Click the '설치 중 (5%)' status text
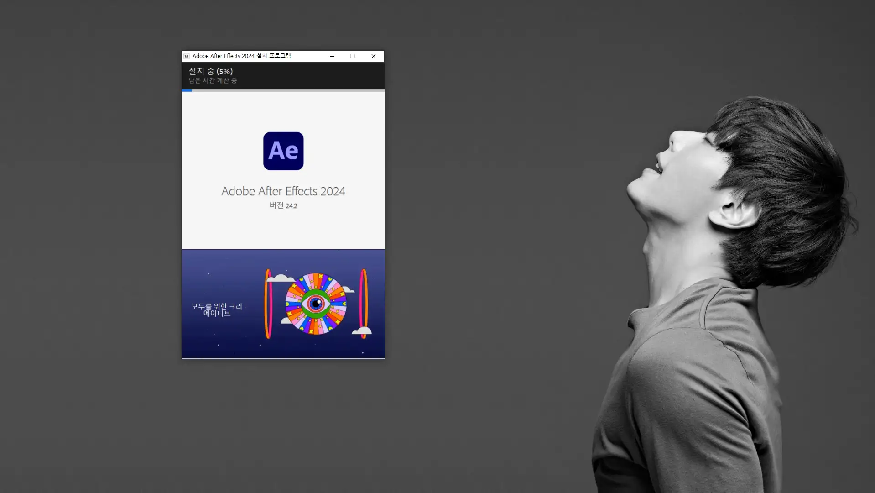Image resolution: width=875 pixels, height=493 pixels. (211, 71)
